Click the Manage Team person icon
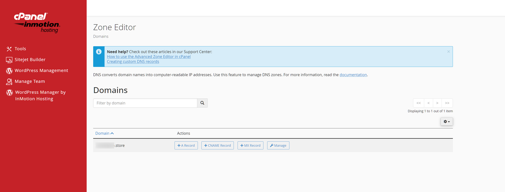Screen dimensions: 505x192 pos(9,82)
